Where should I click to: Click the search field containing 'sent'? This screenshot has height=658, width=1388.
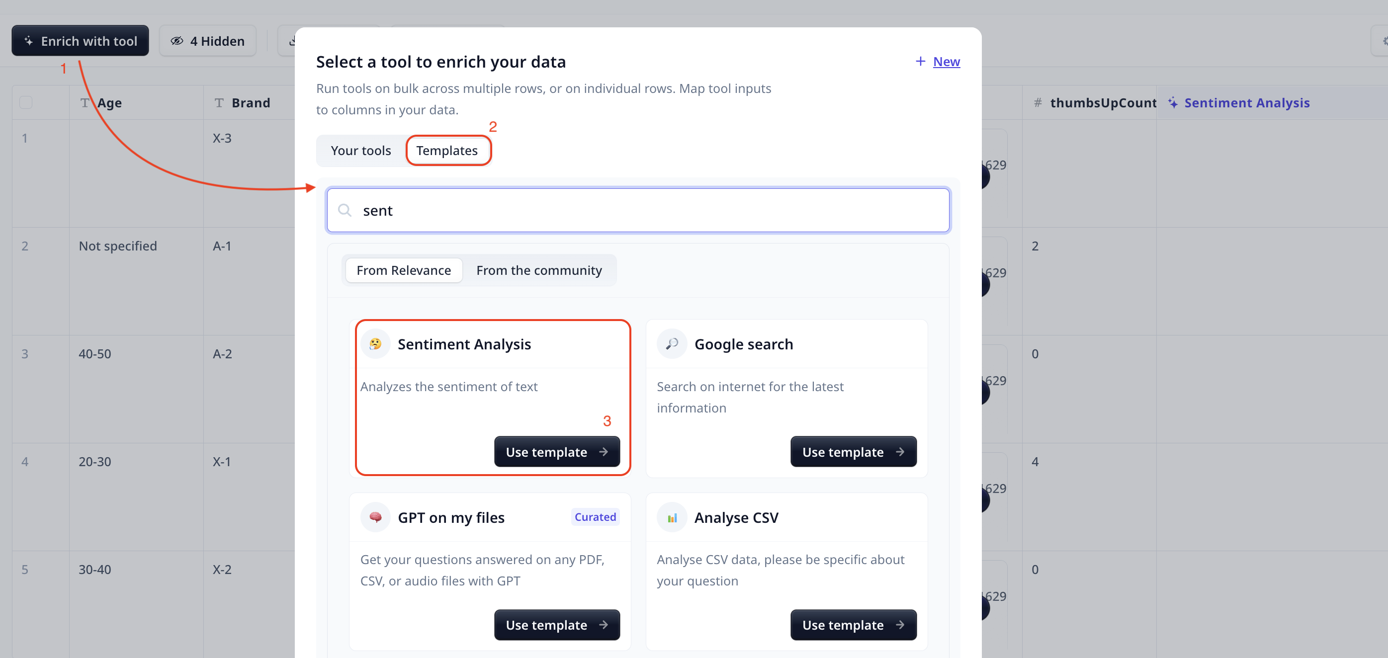point(638,210)
